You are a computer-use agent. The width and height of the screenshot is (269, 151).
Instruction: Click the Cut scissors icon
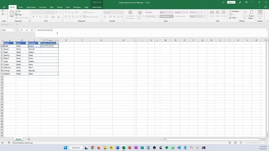pyautogui.click(x=16, y=11)
